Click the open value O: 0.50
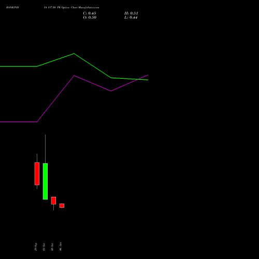Image resolution: width=259 pixels, height=259 pixels. [x=90, y=18]
